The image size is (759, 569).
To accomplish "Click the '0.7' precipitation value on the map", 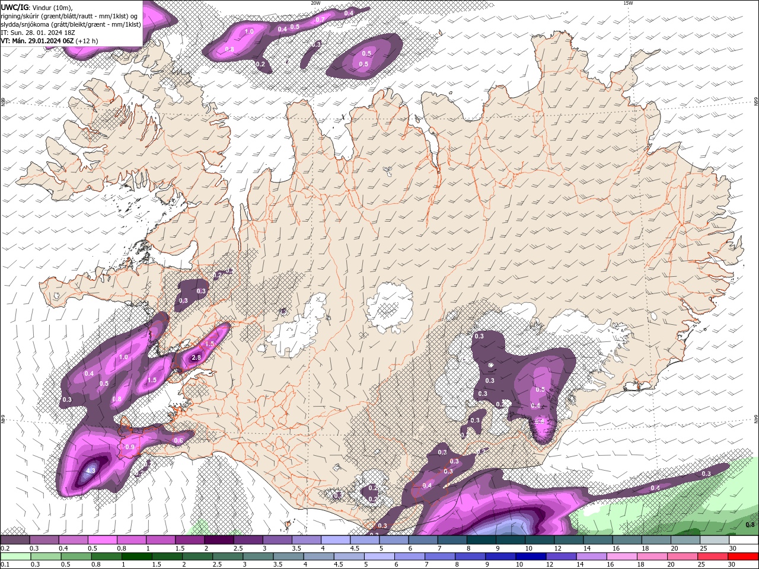I will pyautogui.click(x=320, y=20).
